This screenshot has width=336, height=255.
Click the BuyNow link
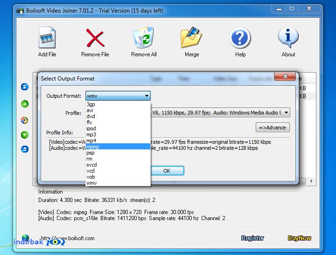point(299,238)
